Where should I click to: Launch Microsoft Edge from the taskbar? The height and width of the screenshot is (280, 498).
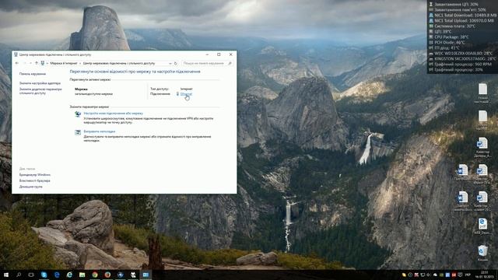tap(57, 275)
